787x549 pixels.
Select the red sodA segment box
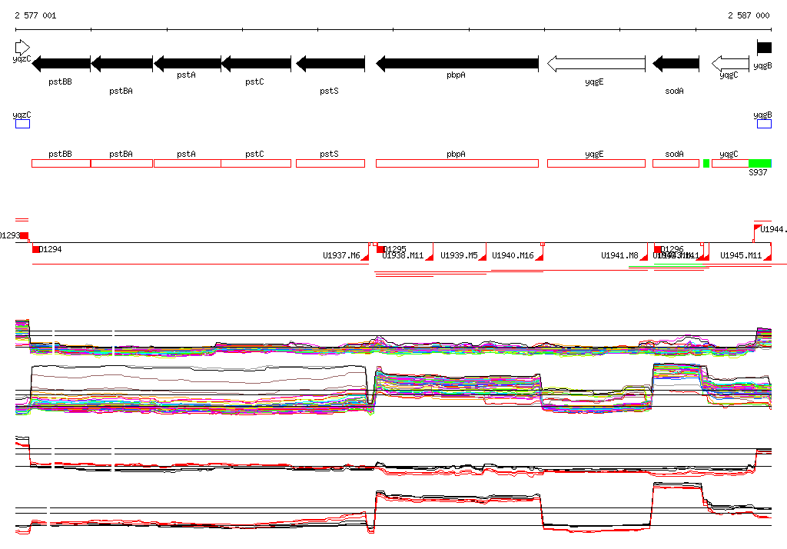(676, 163)
